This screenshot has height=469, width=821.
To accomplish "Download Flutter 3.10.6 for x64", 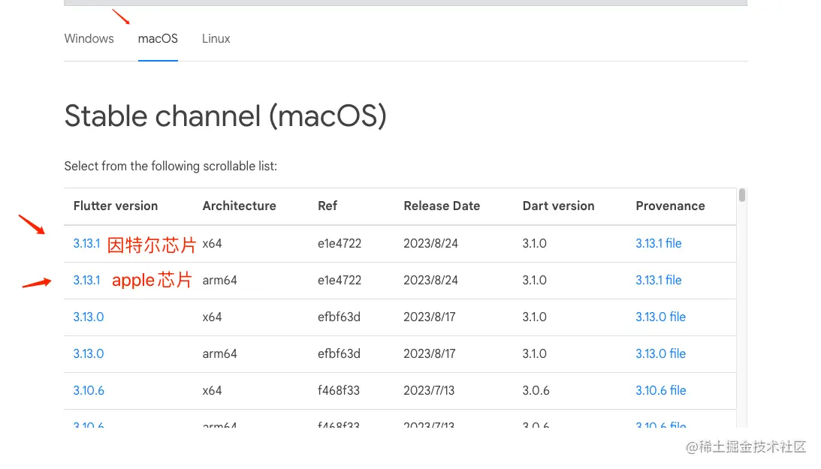I will pos(89,390).
